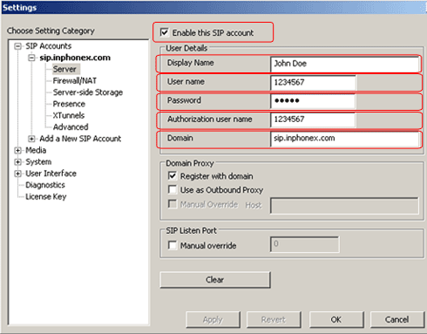Collapse the sip.inphonex.com account node
This screenshot has height=334, width=427.
tap(31, 58)
